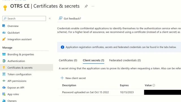Open API permissions
This screenshot has width=181, height=102.
coord(17,81)
